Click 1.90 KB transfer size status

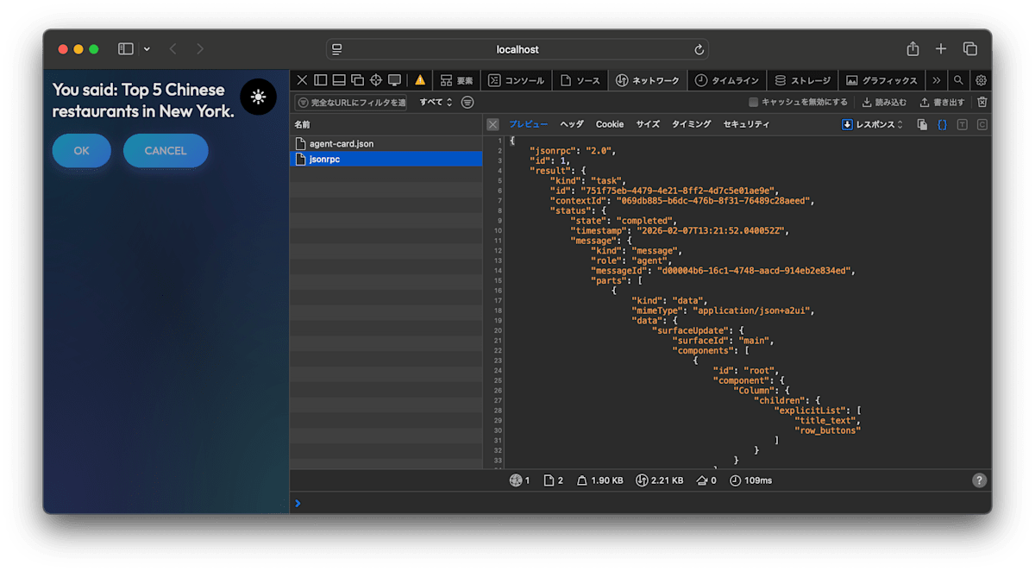tap(599, 480)
